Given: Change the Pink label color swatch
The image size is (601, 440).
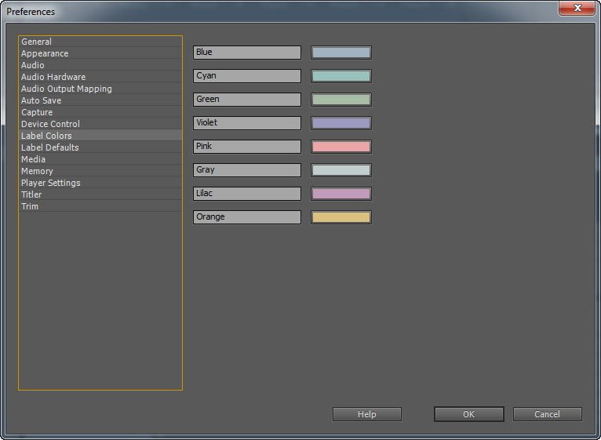Looking at the screenshot, I should (x=341, y=147).
